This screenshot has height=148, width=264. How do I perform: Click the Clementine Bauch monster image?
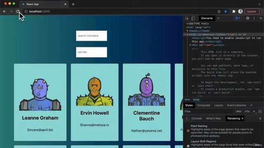point(147,89)
